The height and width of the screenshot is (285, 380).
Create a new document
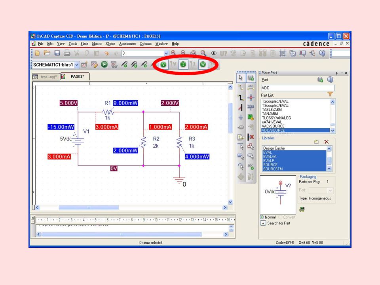[x=37, y=53]
